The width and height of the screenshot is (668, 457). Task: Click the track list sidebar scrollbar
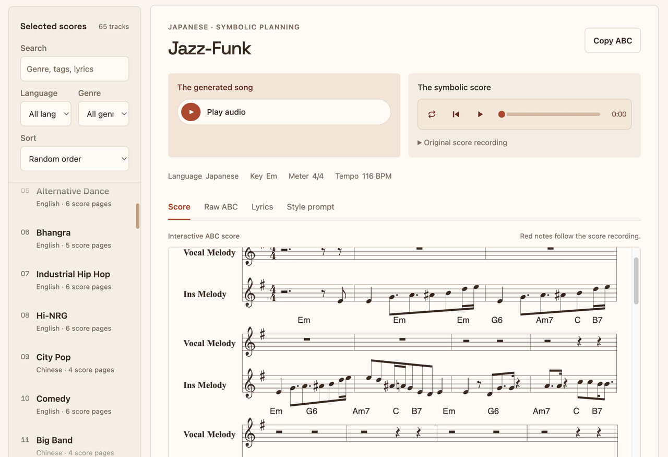(x=138, y=216)
